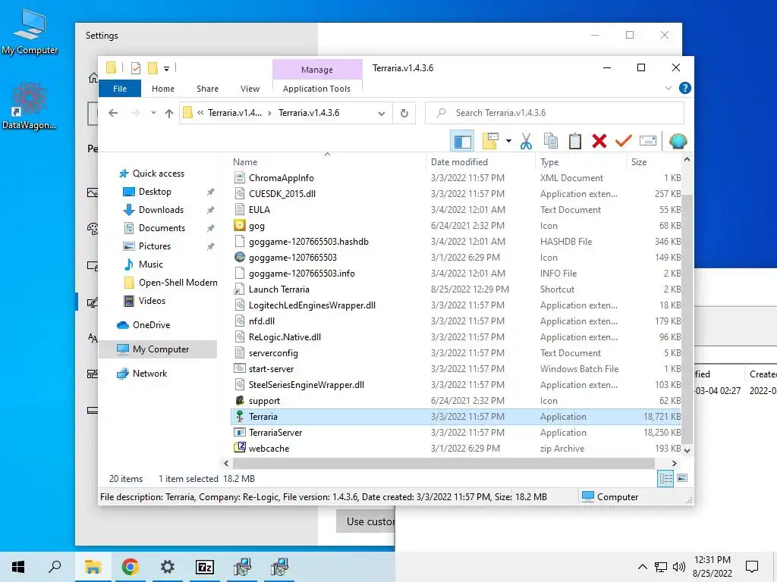Expand the hidden breadcrumb path chevrons
777x582 pixels.
click(200, 113)
